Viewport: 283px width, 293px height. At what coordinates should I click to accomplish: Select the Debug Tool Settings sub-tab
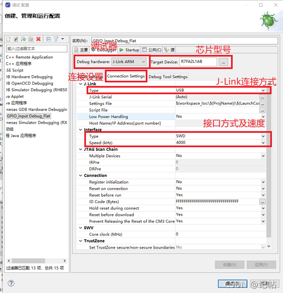point(168,77)
